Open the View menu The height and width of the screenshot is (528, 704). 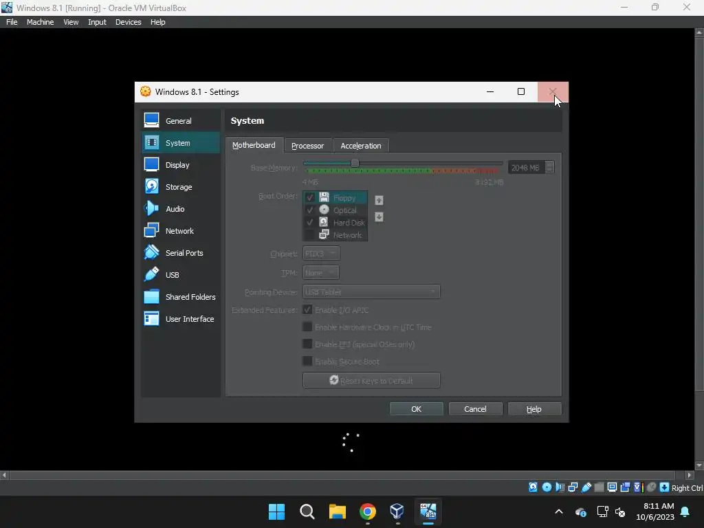point(71,22)
